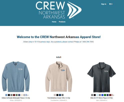The image size is (124, 102).
Task: Go to the Home menu item
Action: click(x=54, y=22)
